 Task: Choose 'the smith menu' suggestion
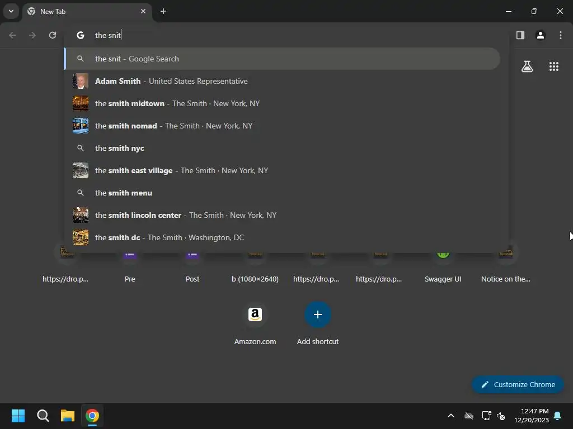coord(282,193)
